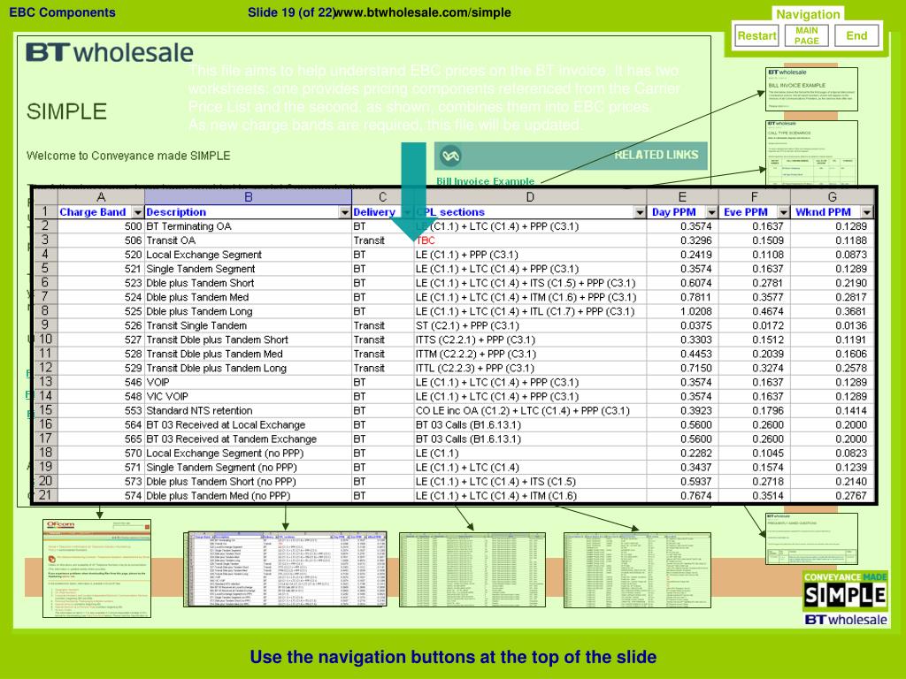This screenshot has width=906, height=679.
Task: Open Day PPM filter dropdown
Action: click(x=711, y=212)
